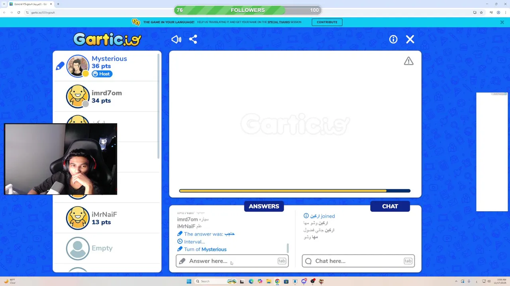Click the Gartic.io logo
Screen dimensions: 510x286
tap(108, 39)
